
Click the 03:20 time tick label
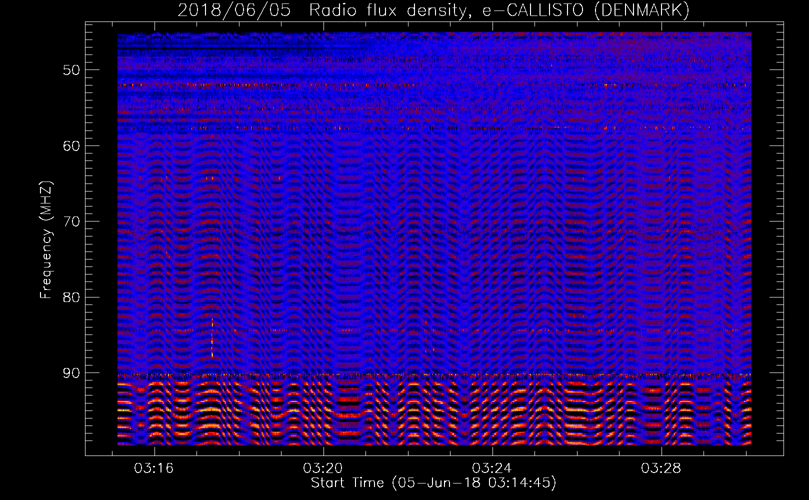point(323,468)
